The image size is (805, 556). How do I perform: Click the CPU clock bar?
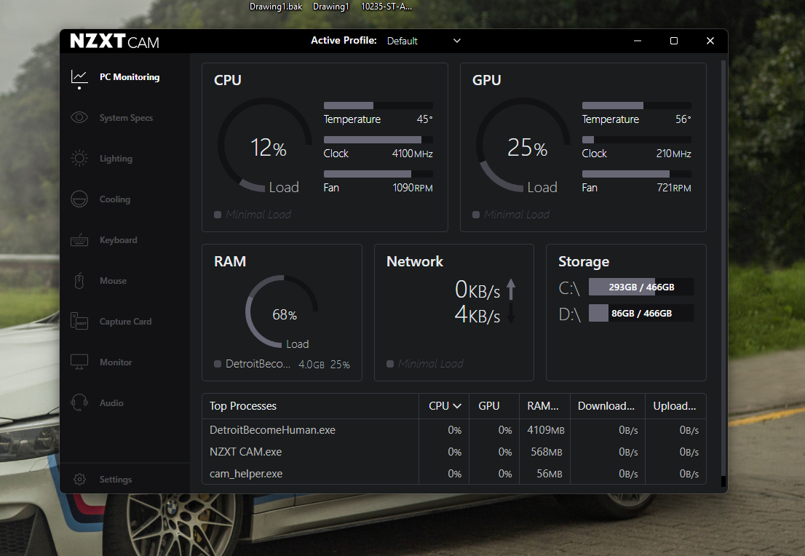(378, 140)
